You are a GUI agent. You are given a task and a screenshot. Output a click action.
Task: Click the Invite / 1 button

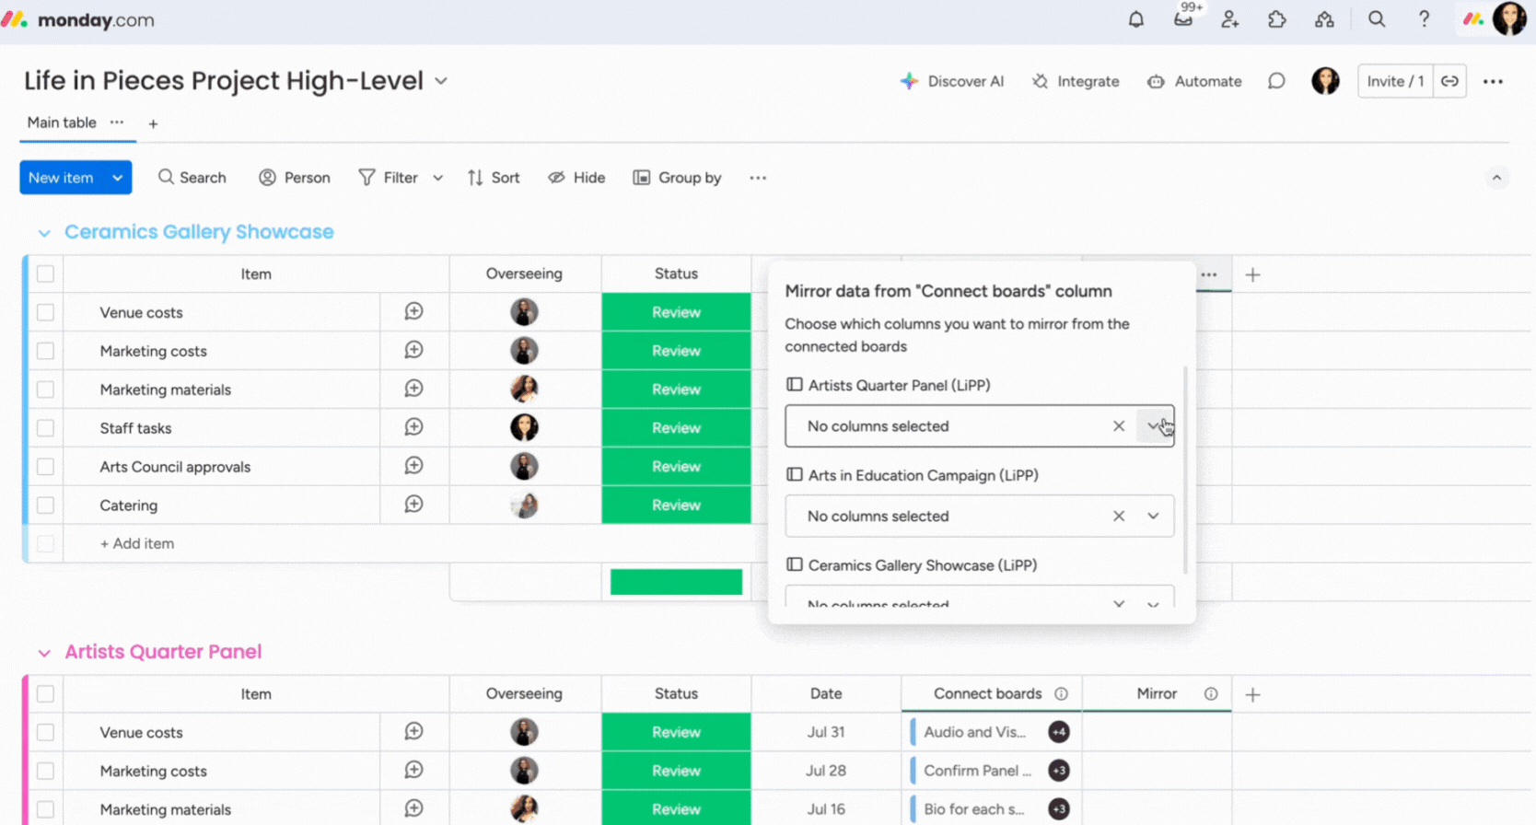click(1395, 81)
